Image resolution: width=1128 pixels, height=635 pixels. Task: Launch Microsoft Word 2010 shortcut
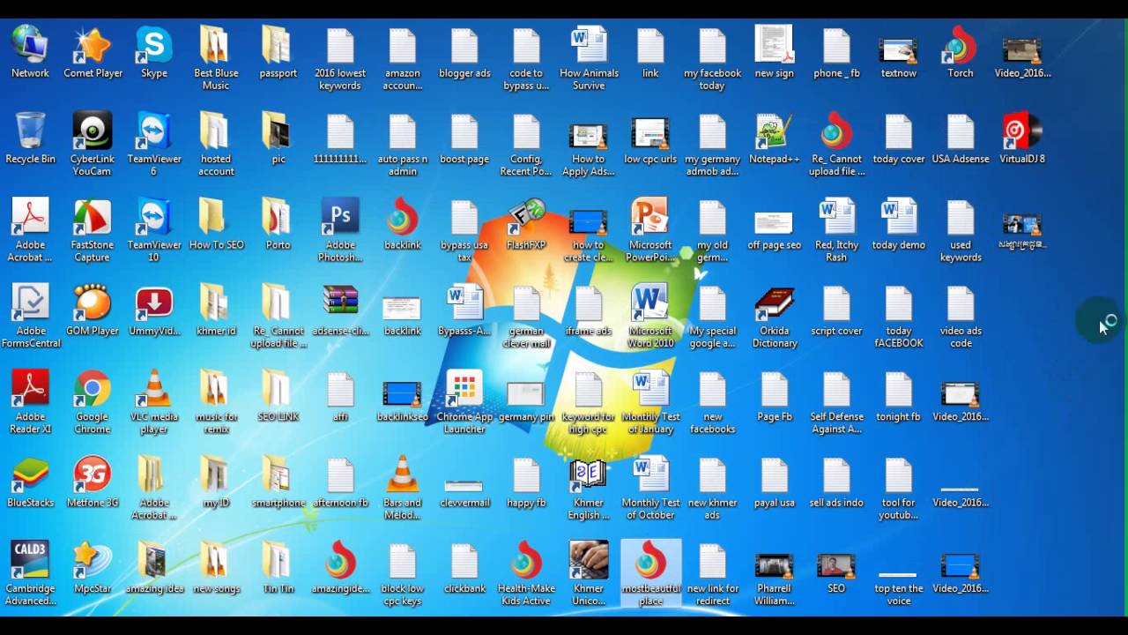pyautogui.click(x=650, y=317)
